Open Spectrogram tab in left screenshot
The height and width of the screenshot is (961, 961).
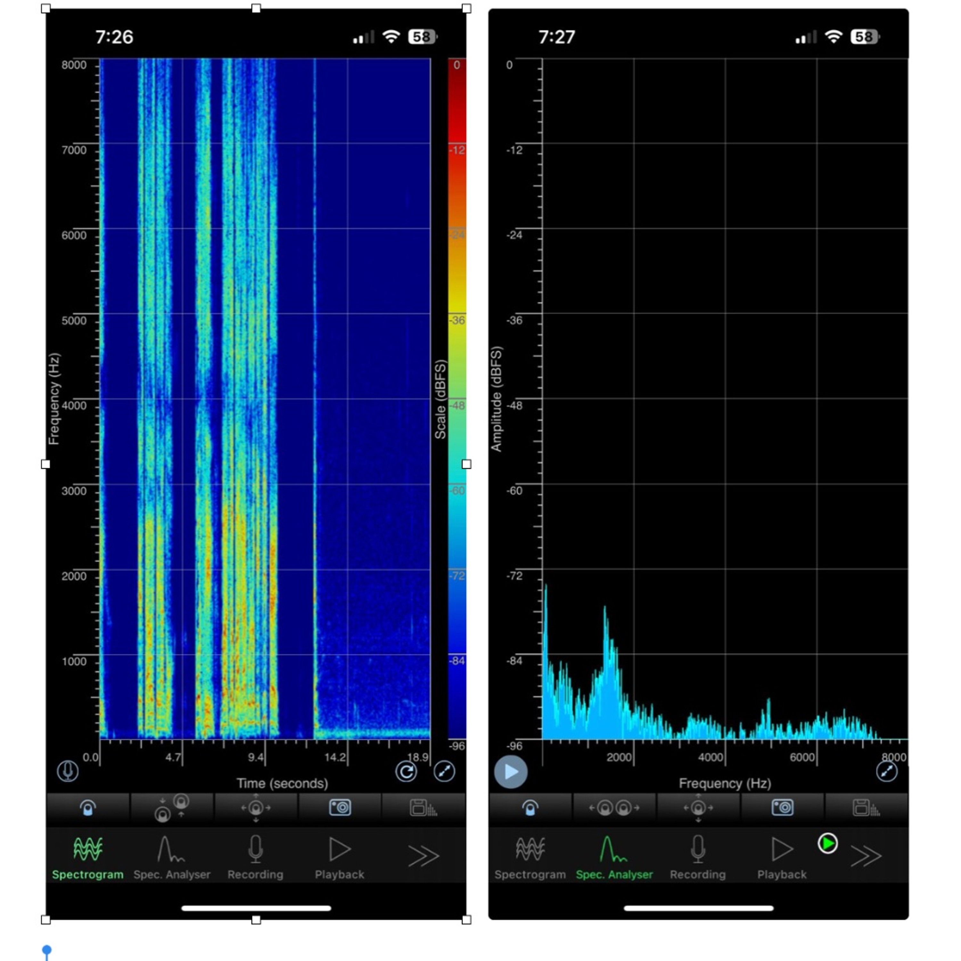[87, 858]
